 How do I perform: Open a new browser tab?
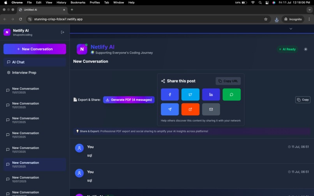pyautogui.click(x=72, y=10)
